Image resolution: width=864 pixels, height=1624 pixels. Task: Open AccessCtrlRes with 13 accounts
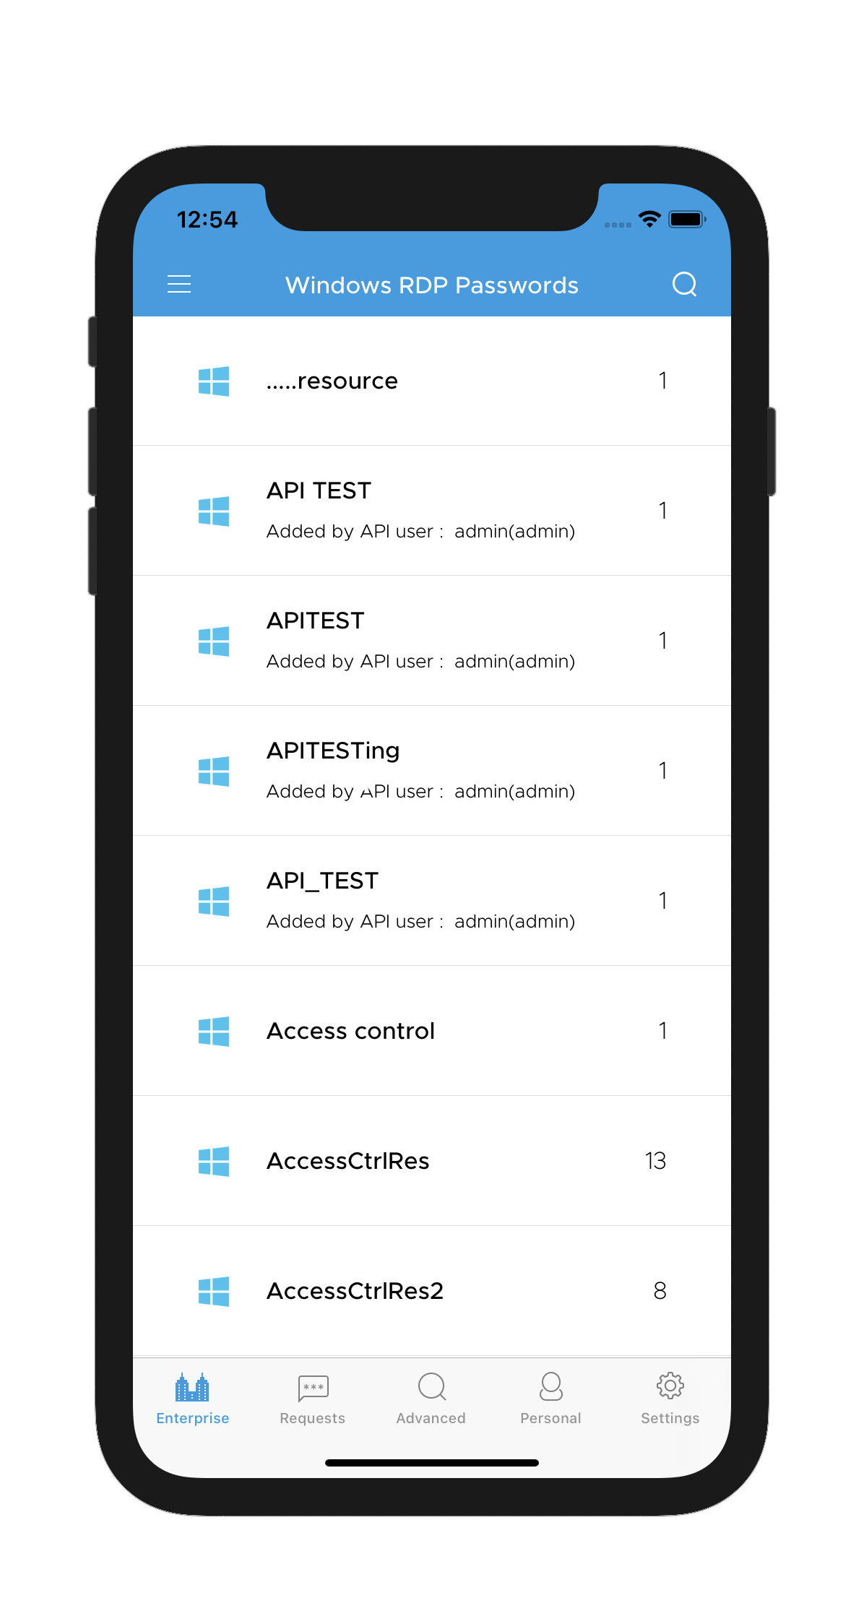[432, 1161]
